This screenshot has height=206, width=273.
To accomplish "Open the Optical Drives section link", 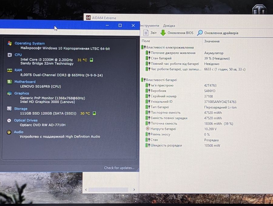I will pos(26,120).
